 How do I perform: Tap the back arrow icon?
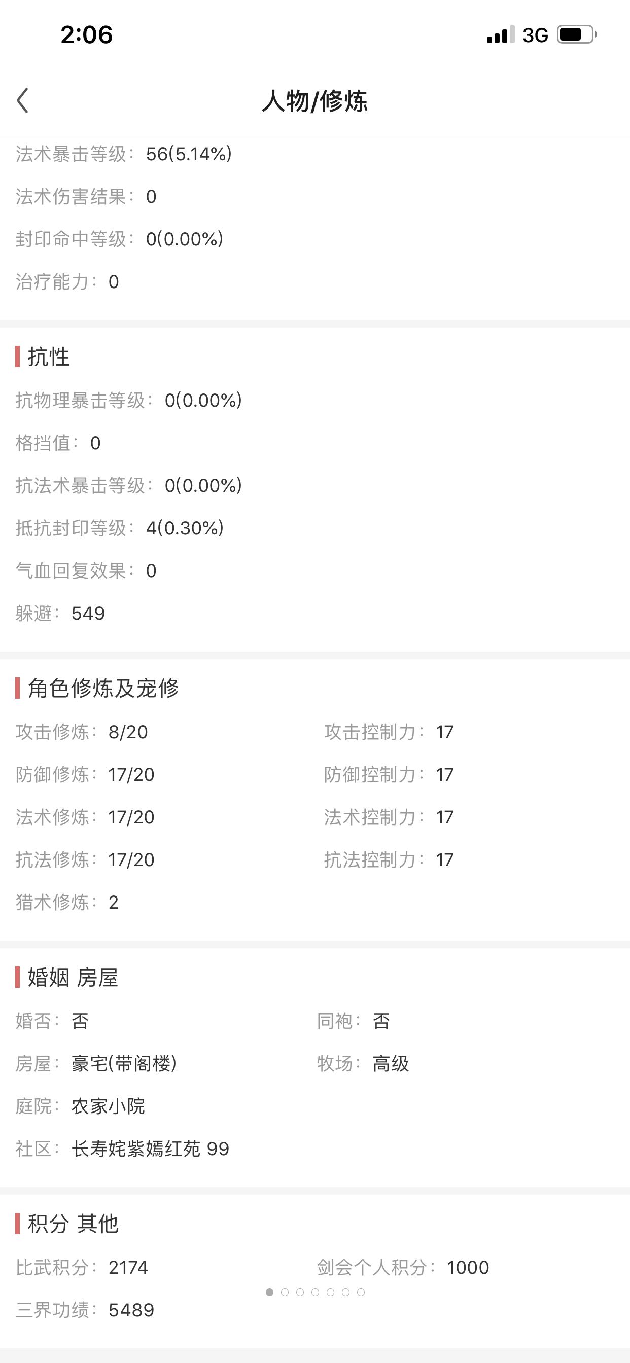(22, 100)
